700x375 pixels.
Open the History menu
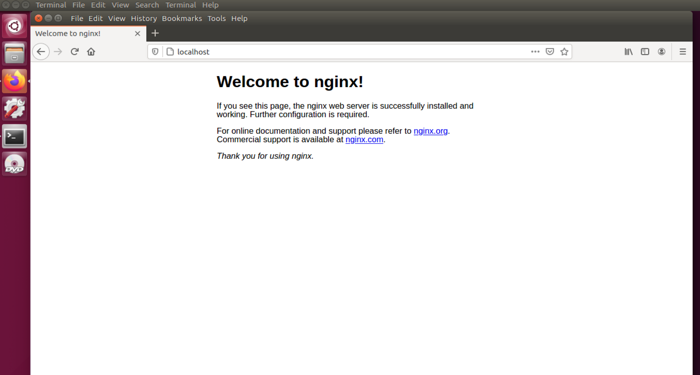[144, 18]
